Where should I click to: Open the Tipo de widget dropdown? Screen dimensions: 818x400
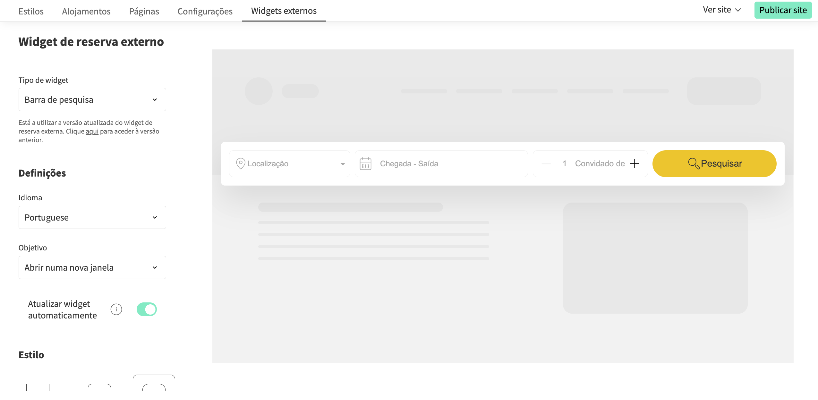pyautogui.click(x=92, y=99)
